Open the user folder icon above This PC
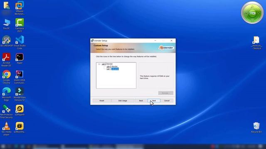This screenshot has width=266, height=149. (7, 6)
